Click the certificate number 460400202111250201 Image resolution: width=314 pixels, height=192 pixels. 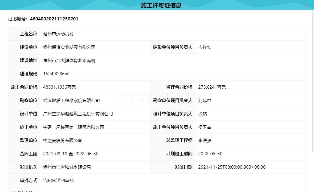pos(54,19)
